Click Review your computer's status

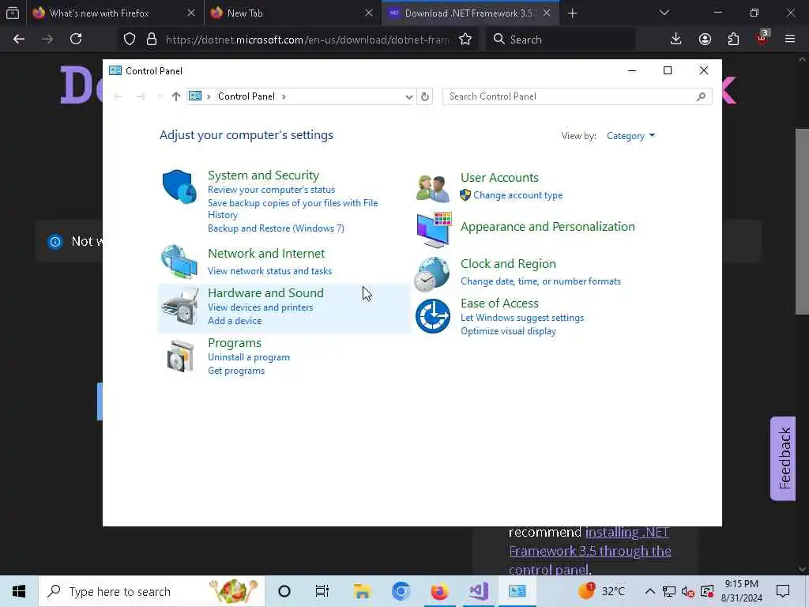(272, 190)
